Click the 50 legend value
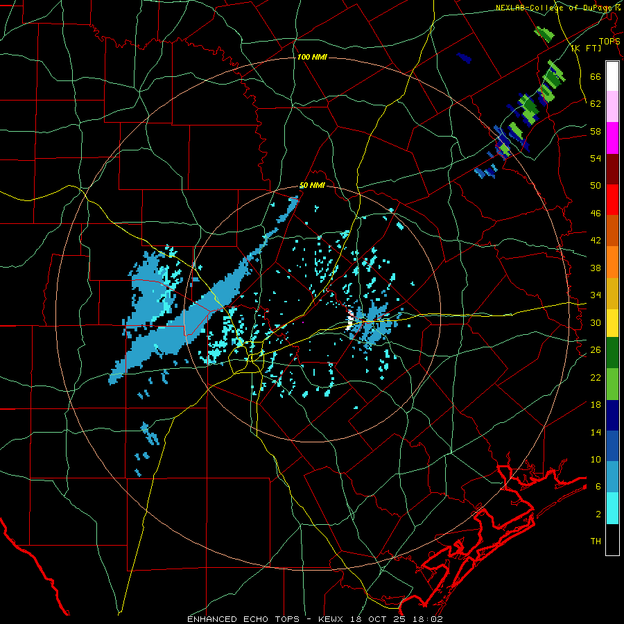This screenshot has height=624, width=624. (x=596, y=185)
